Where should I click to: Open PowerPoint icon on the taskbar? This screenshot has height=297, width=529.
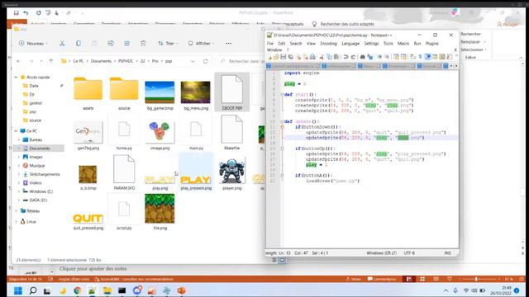pos(181,290)
